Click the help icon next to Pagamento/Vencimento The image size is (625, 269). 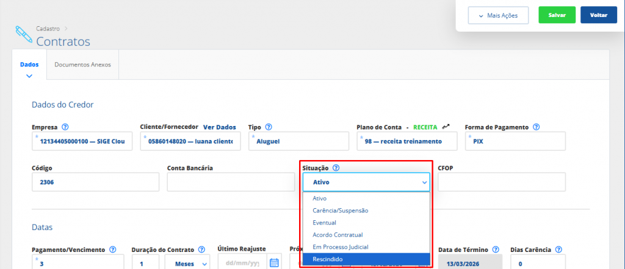[x=112, y=250]
